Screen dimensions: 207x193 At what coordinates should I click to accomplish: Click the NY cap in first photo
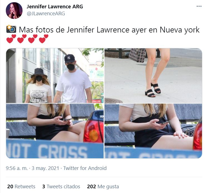point(69,58)
